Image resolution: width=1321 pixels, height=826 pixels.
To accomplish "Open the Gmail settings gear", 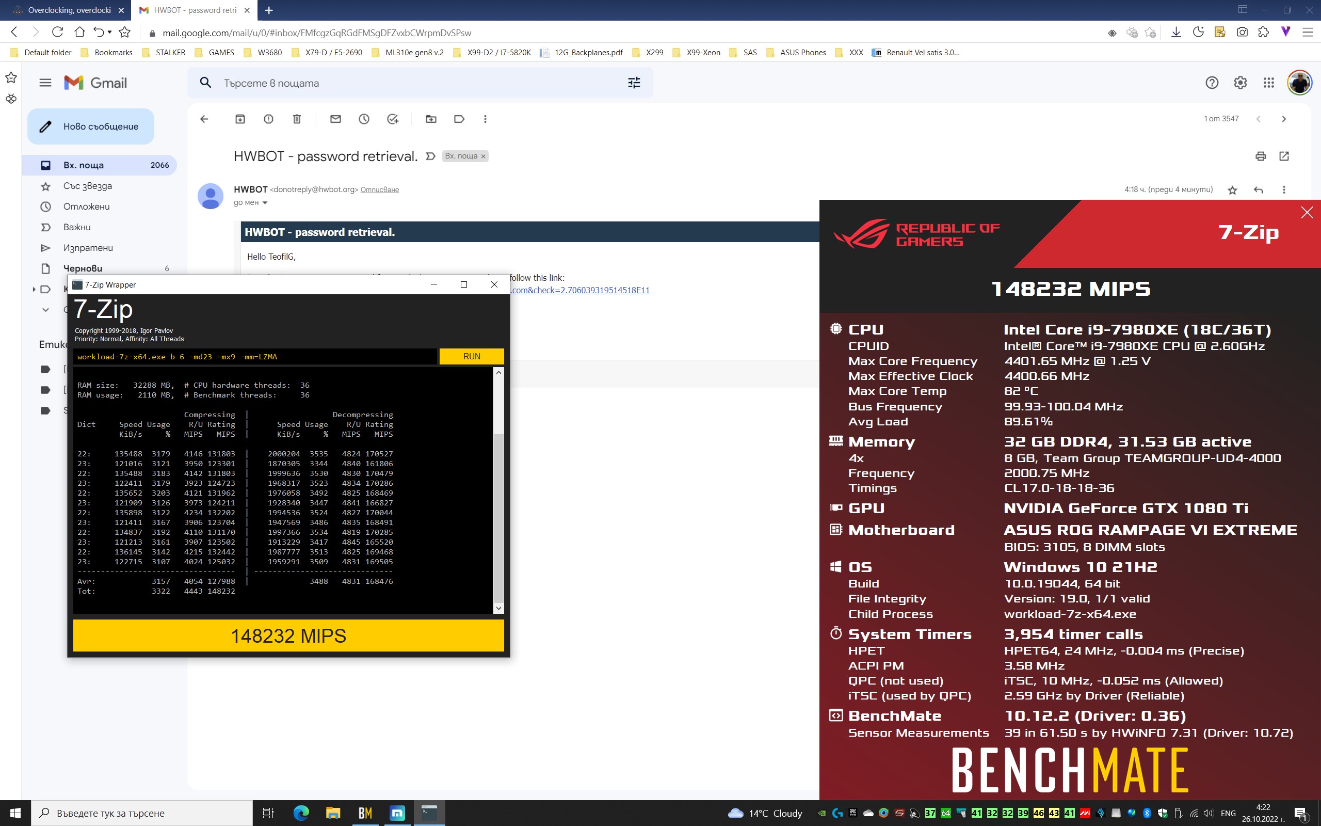I will [x=1240, y=83].
